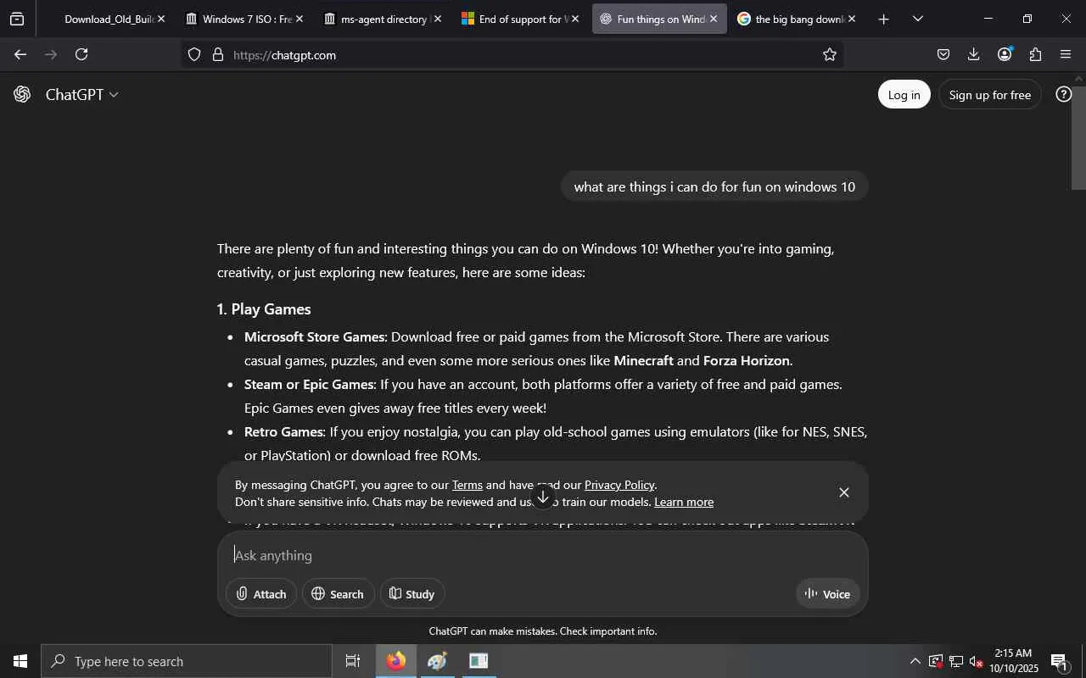
Task: Dismiss the terms and privacy banner
Action: pos(843,492)
